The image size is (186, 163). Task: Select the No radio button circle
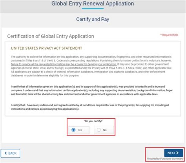click(99, 130)
